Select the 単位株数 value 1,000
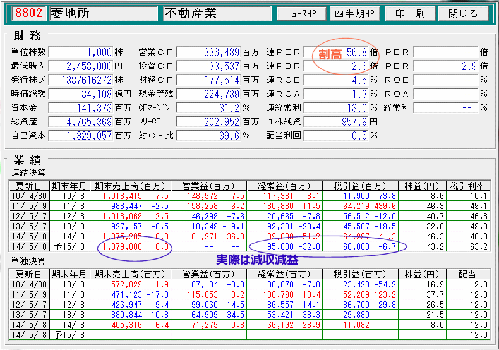 click(x=81, y=52)
